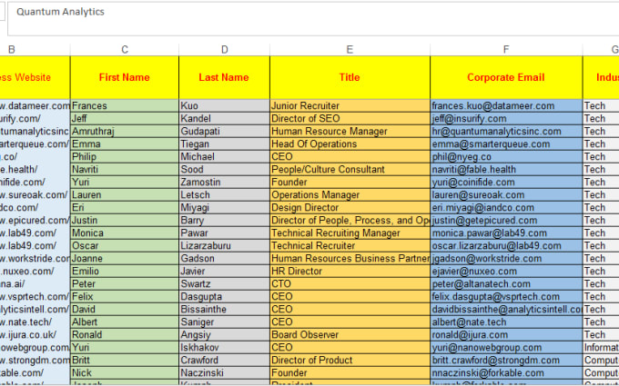Select the Human Resource Manager cell
Image resolution: width=619 pixels, height=386 pixels.
[350, 131]
